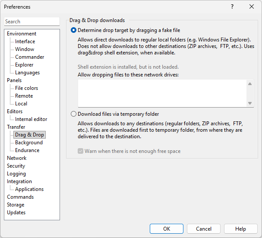
Task: Go to the Internal editor settings
Action: click(x=31, y=119)
